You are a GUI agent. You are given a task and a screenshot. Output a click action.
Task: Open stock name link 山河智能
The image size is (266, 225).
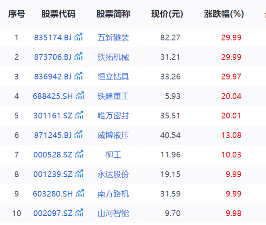tap(113, 213)
